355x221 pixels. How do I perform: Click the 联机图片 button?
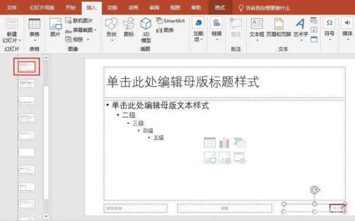[79, 21]
